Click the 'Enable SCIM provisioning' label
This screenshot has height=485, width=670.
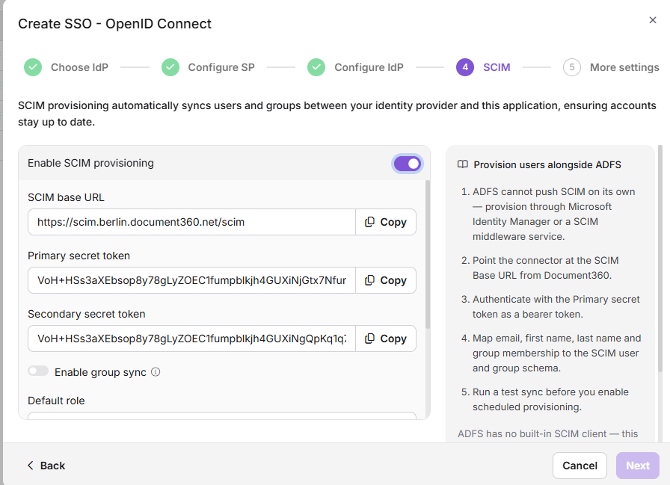point(90,163)
